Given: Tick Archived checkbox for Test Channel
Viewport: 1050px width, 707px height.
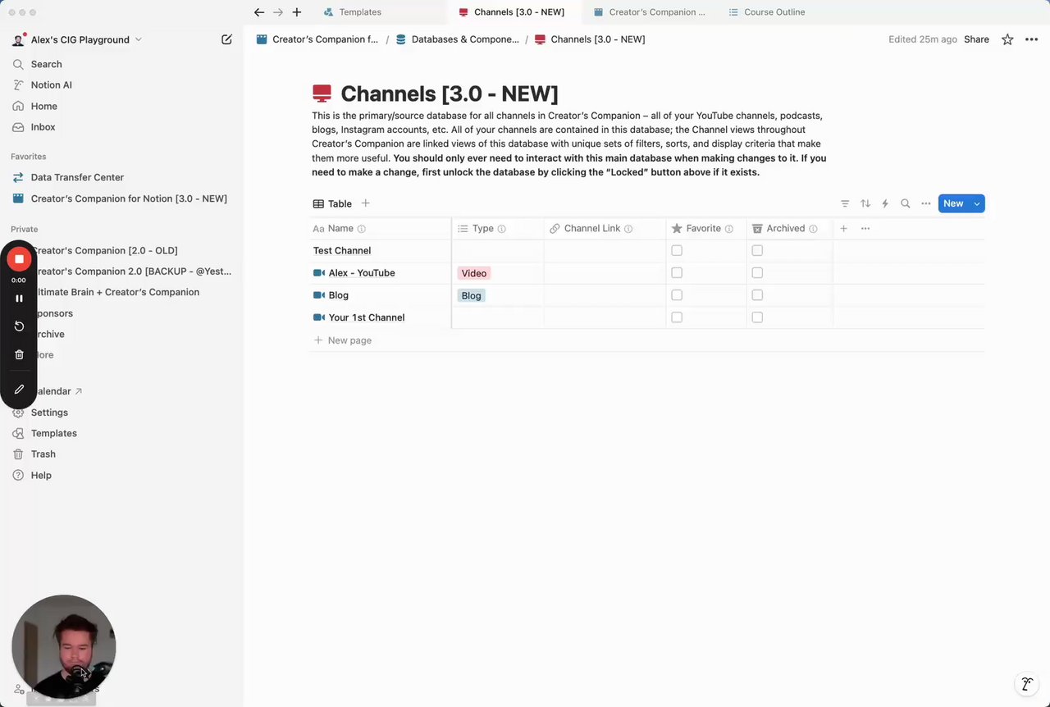Looking at the screenshot, I should pos(757,250).
